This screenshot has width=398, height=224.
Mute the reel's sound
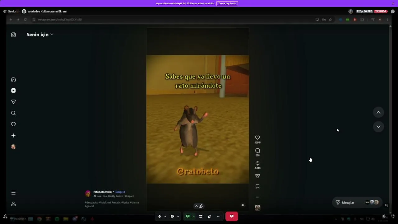[243, 205]
